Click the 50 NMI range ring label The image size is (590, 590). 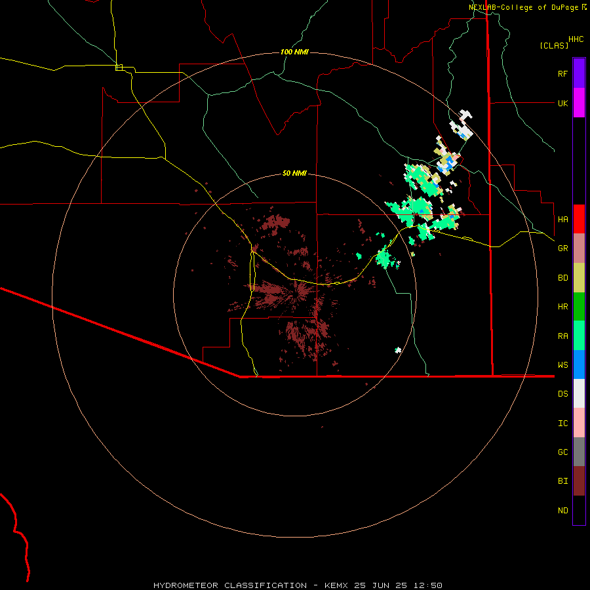294,174
